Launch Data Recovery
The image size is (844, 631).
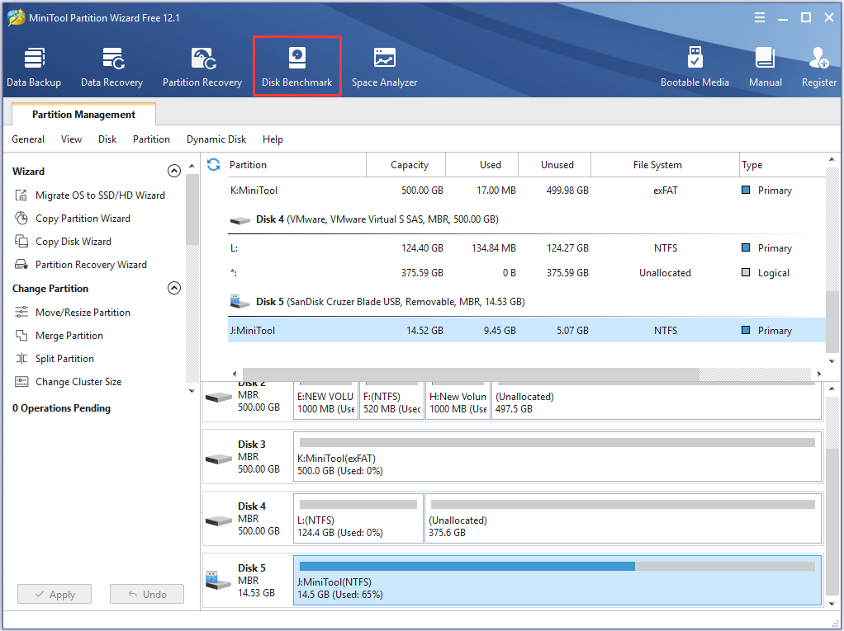[112, 67]
